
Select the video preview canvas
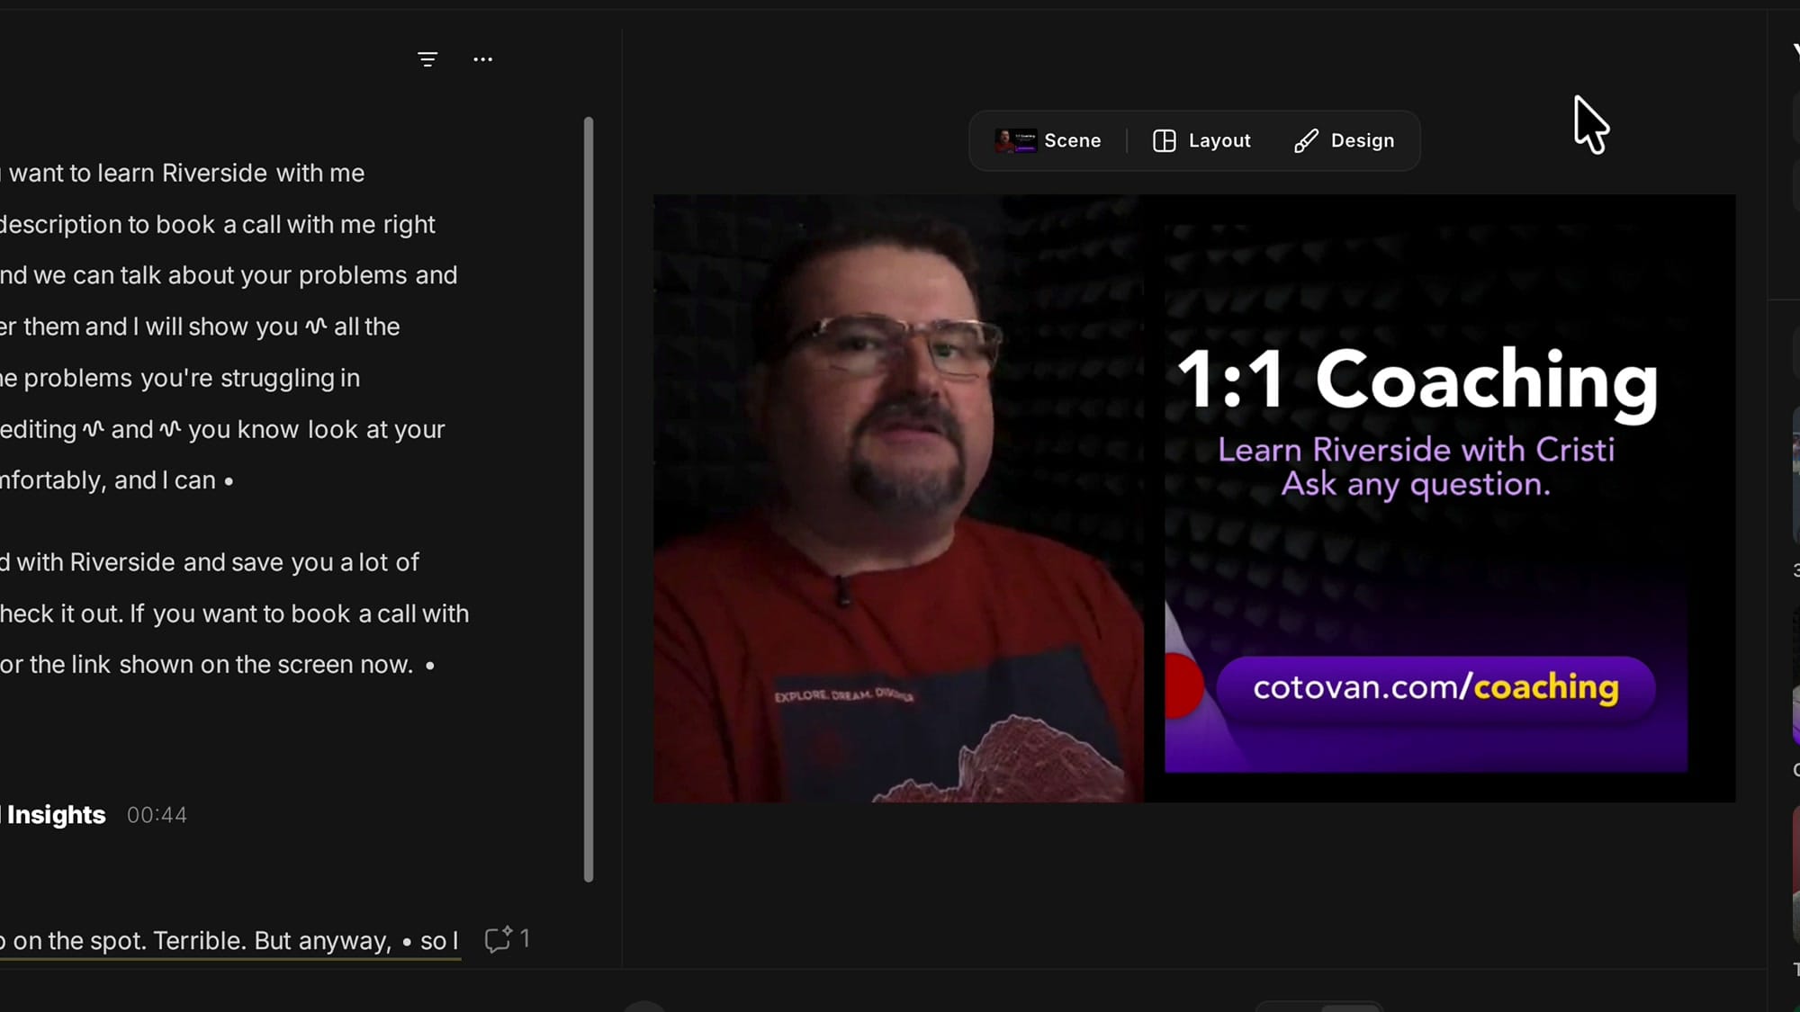click(x=1194, y=498)
